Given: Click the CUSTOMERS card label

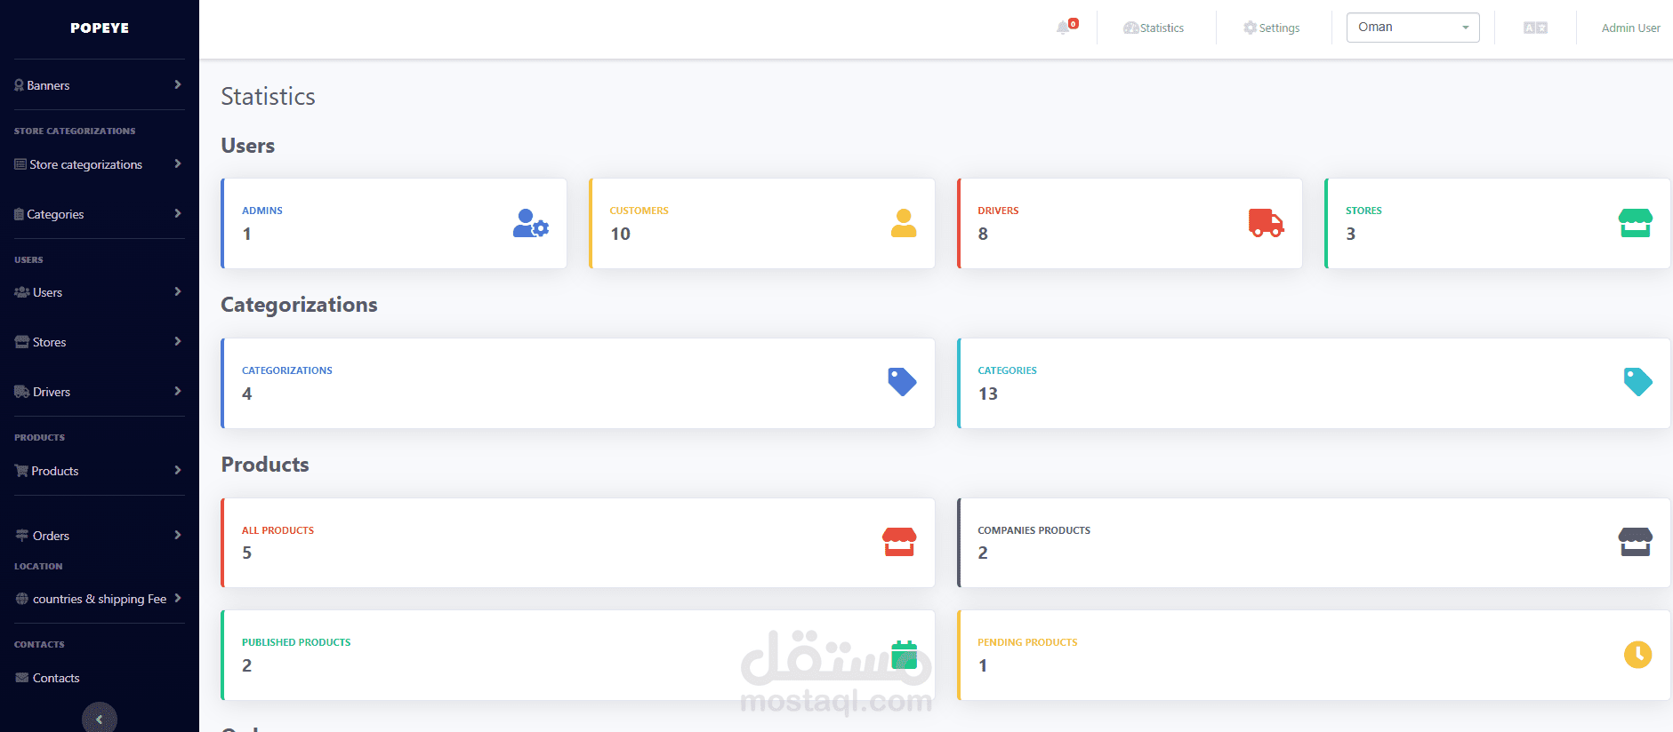Looking at the screenshot, I should 639,211.
